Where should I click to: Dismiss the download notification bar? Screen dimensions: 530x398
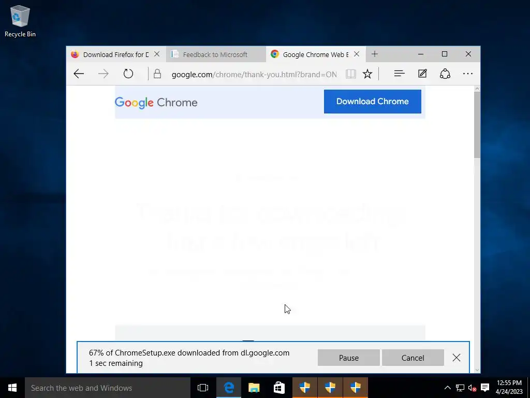point(457,358)
